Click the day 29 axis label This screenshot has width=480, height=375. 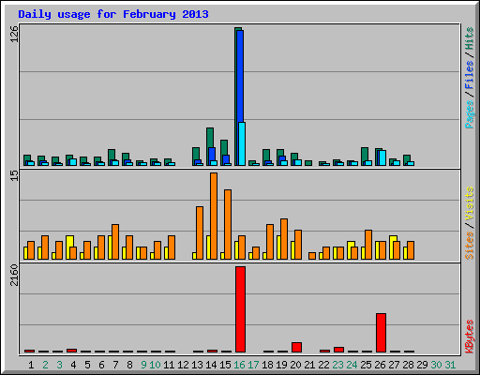coord(422,365)
